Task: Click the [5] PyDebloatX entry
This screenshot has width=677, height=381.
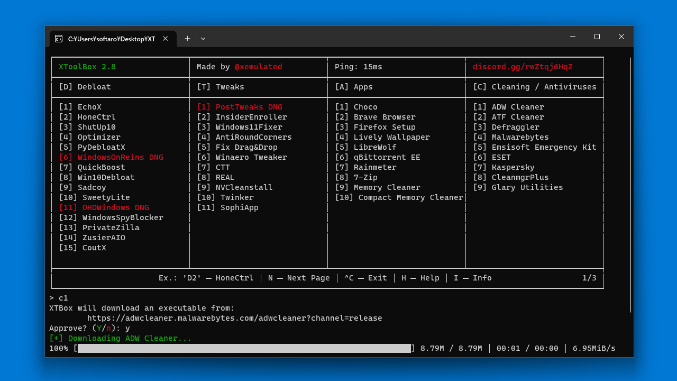Action: pos(92,147)
